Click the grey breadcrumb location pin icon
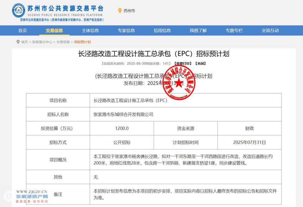This screenshot has height=207, width=303. tap(18, 42)
